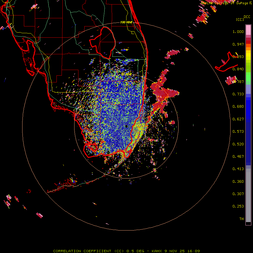Screen dimensions: 253x253
Task: Click the 0.360 legend value
Action: point(238,182)
